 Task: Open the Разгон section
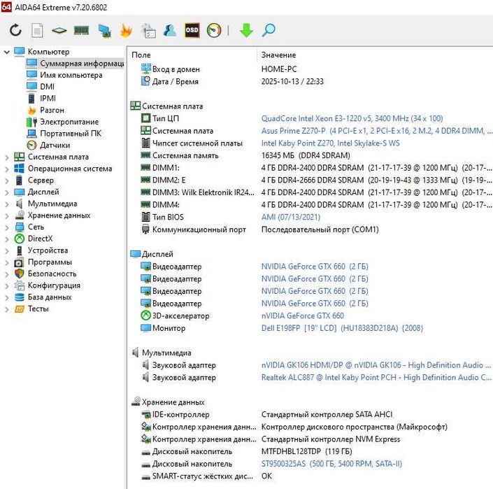pyautogui.click(x=52, y=110)
